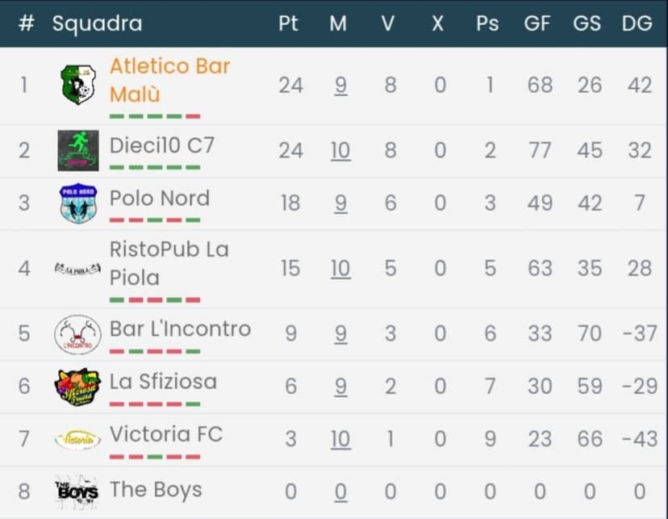Click the Squadra column header

[97, 23]
